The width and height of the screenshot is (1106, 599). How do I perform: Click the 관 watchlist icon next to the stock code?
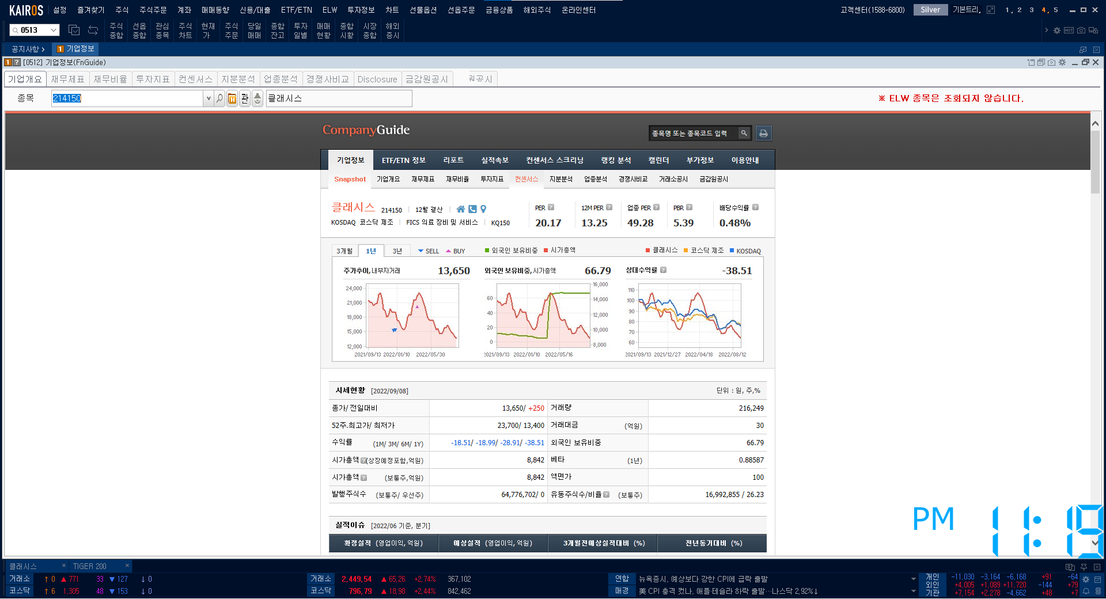245,98
